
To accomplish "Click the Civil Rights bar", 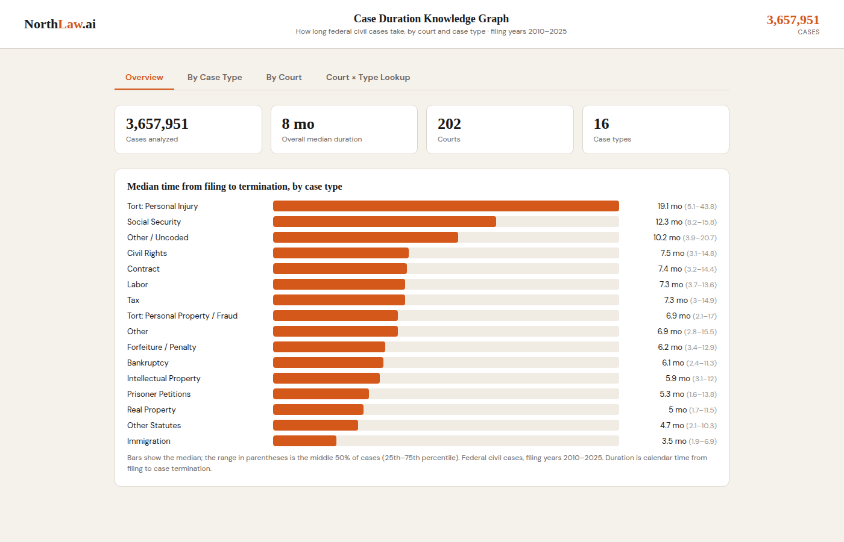I will (341, 253).
